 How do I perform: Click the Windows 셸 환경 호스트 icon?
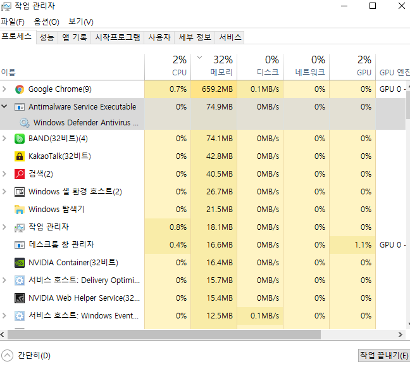point(20,192)
